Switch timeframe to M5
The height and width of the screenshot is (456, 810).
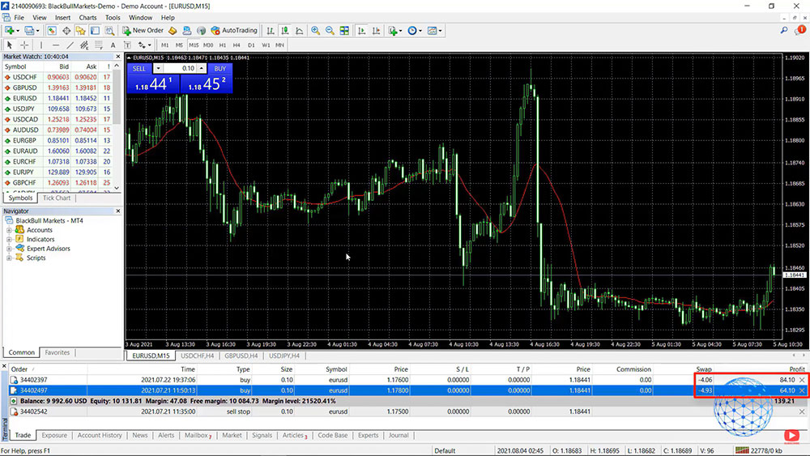[x=179, y=45]
